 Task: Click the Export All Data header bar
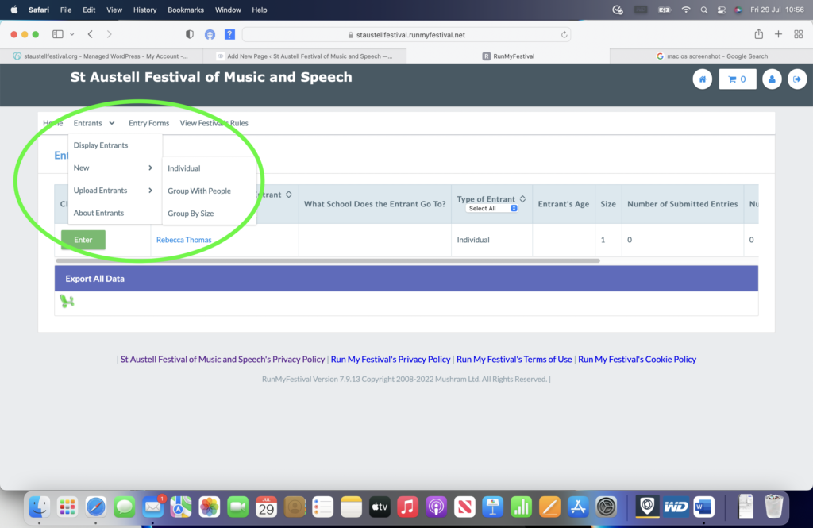(x=406, y=279)
